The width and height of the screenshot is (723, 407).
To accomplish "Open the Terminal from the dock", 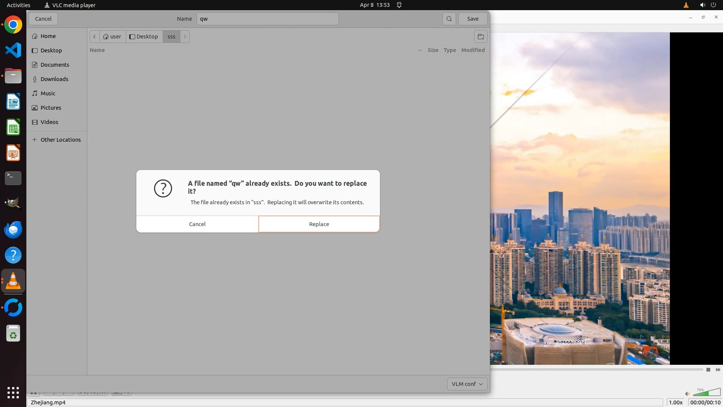I will 13,178.
